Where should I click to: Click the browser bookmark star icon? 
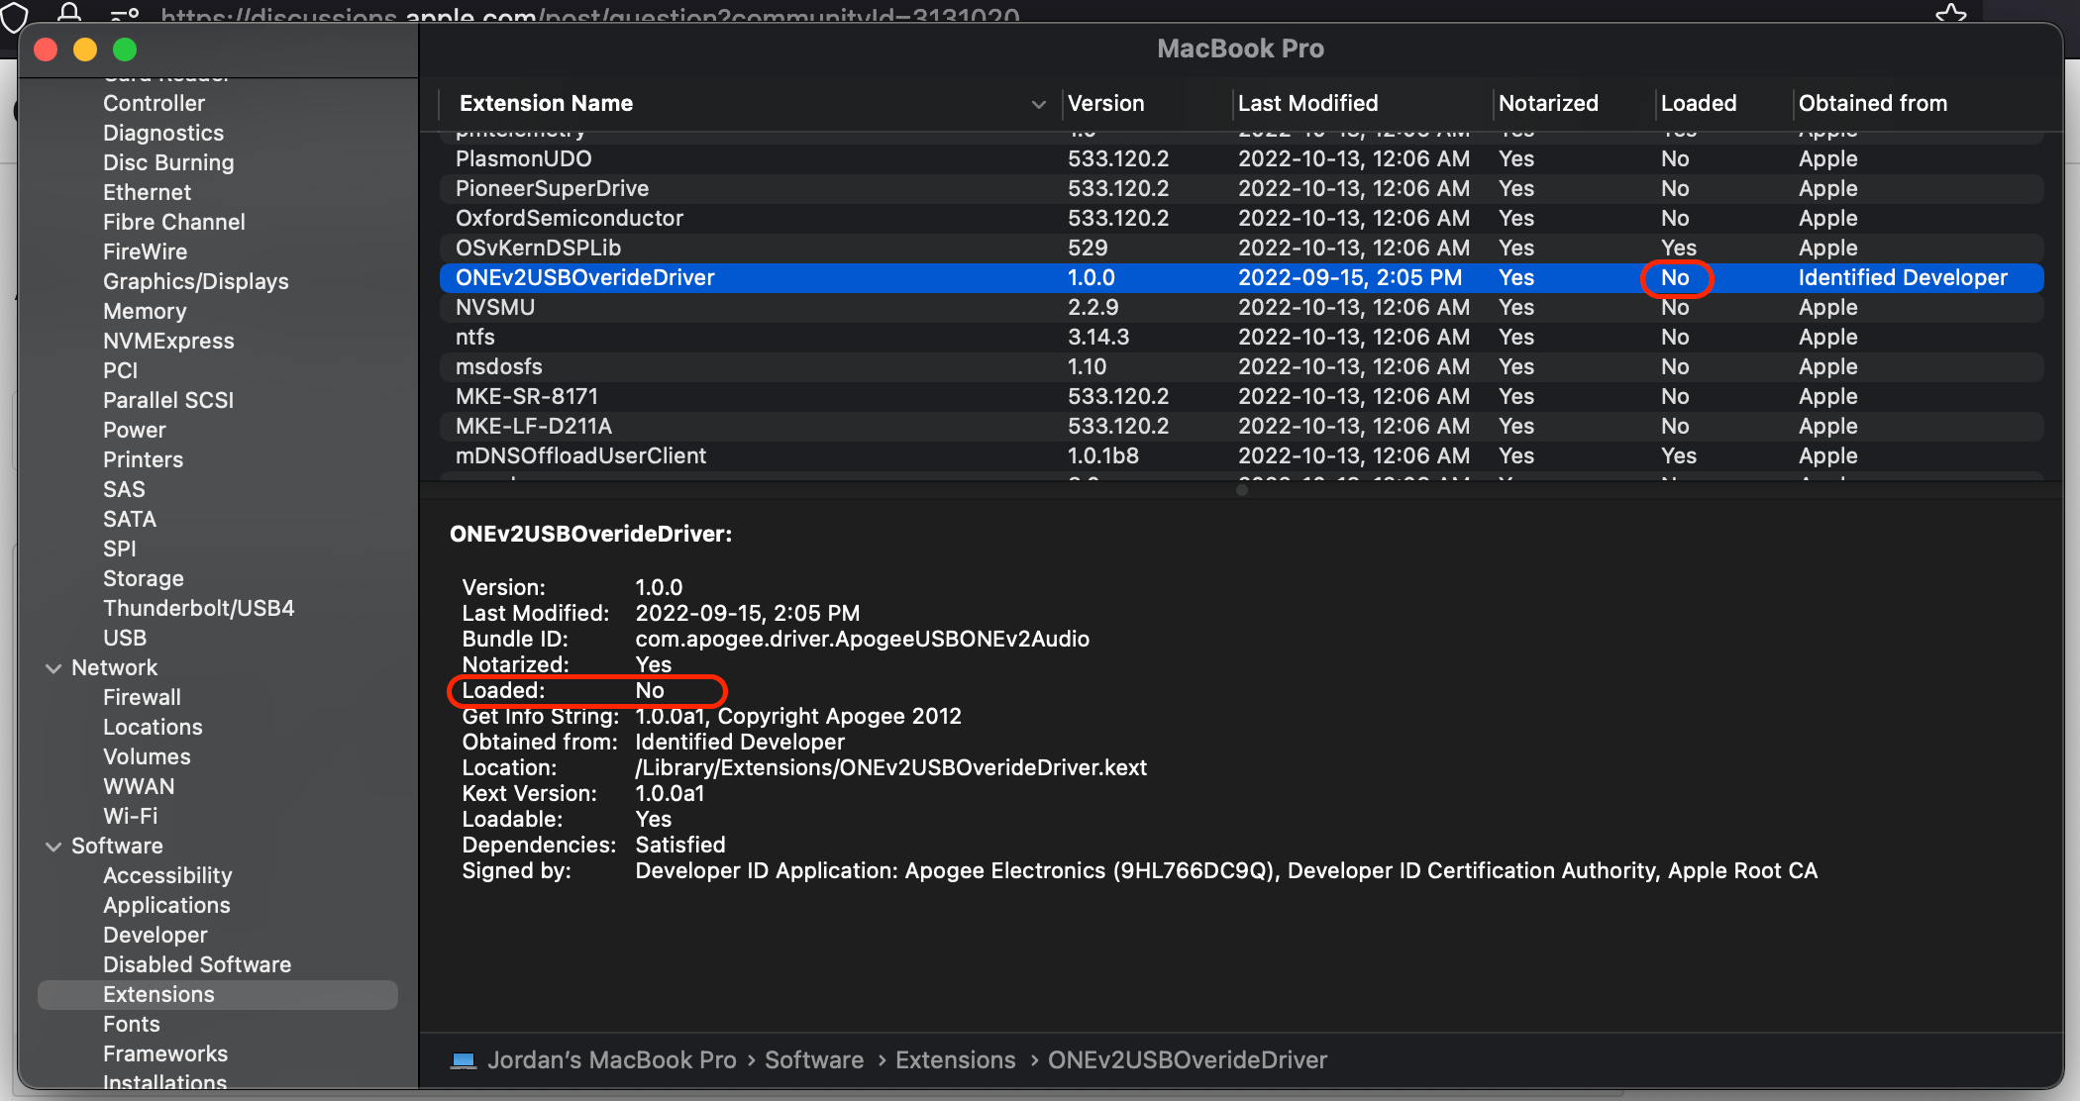[1950, 14]
